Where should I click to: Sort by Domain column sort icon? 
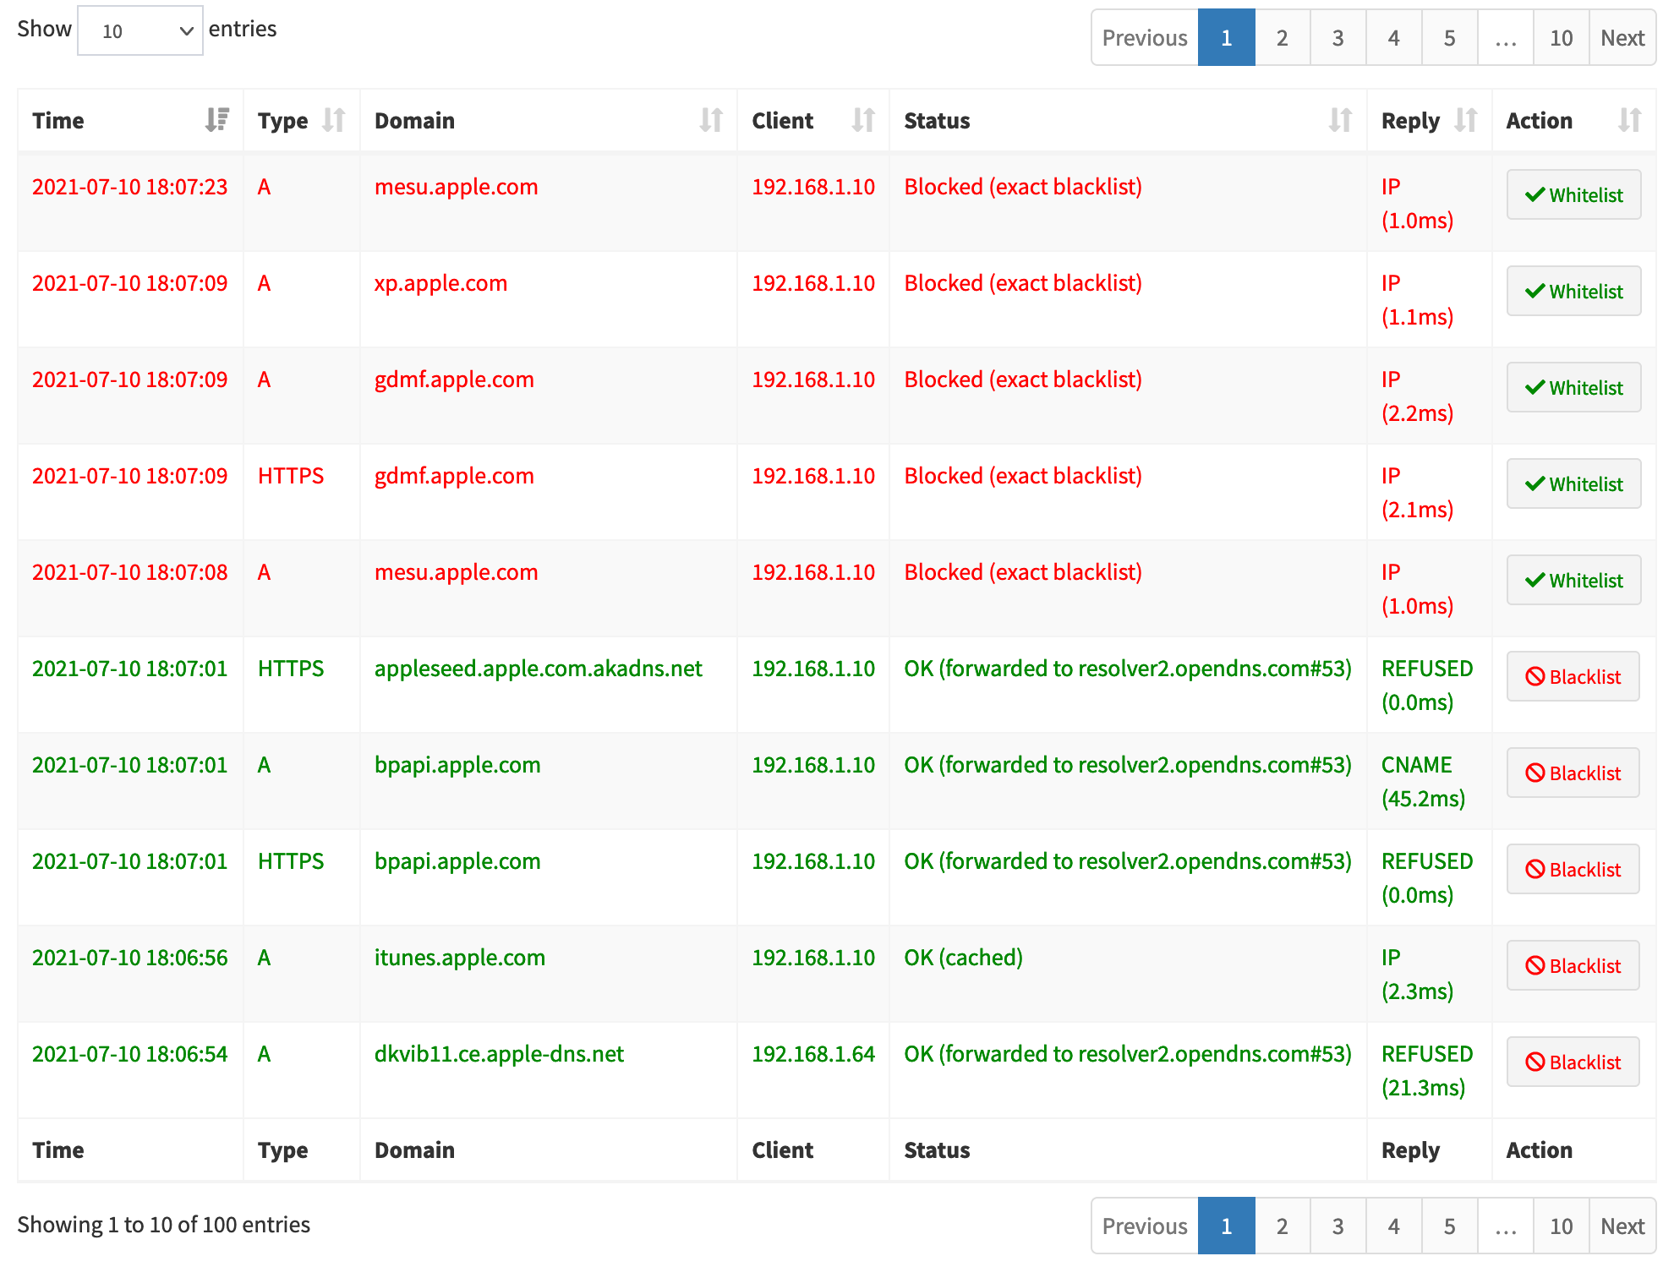pyautogui.click(x=711, y=120)
